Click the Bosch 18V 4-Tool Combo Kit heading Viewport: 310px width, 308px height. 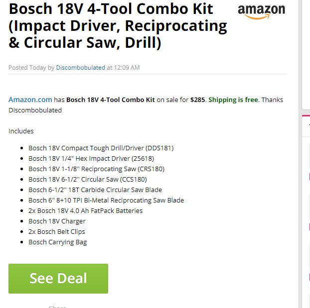[118, 26]
